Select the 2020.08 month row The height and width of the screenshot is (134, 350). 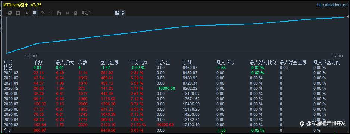click(x=175, y=99)
